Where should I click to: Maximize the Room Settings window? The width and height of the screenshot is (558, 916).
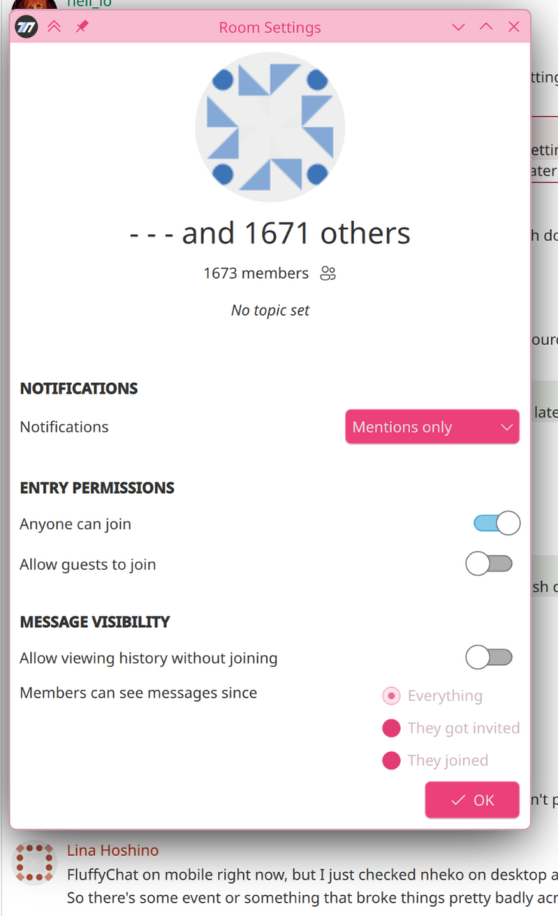pyautogui.click(x=486, y=27)
